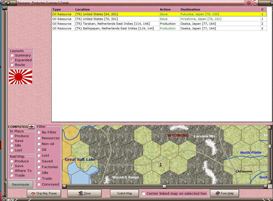The height and width of the screenshot is (201, 273).
Task: Click map scroll left arrow
Action: [64, 186]
